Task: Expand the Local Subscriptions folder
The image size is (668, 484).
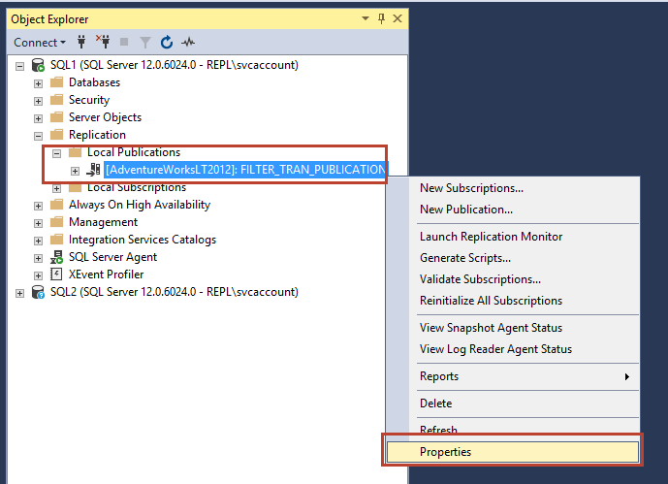Action: [57, 188]
